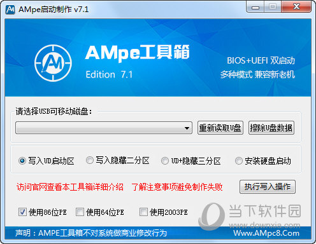
Task: Click the AM app icon in title bar
Action: point(10,10)
